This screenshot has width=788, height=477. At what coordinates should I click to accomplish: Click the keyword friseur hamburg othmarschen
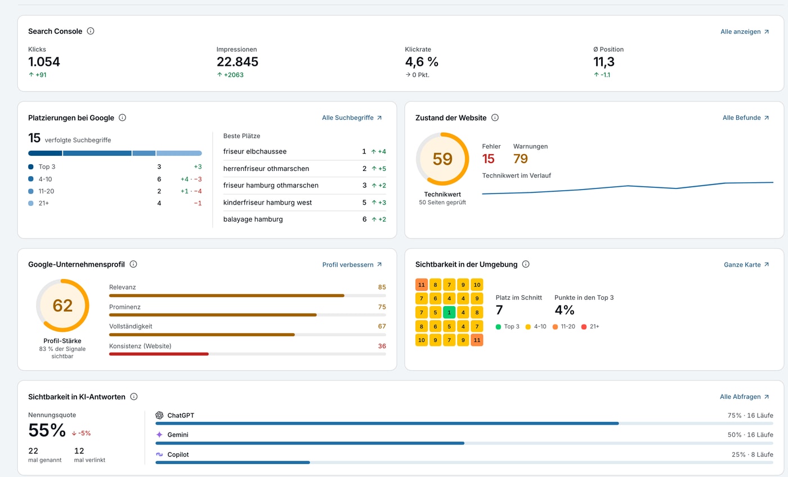(x=271, y=185)
